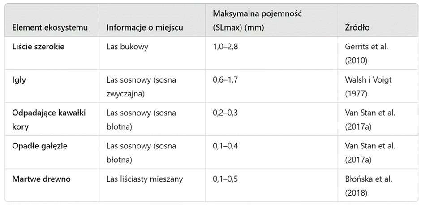Select the 'Martwe drewno' row label
Image resolution: width=421 pixels, height=205 pixels.
pyautogui.click(x=41, y=179)
